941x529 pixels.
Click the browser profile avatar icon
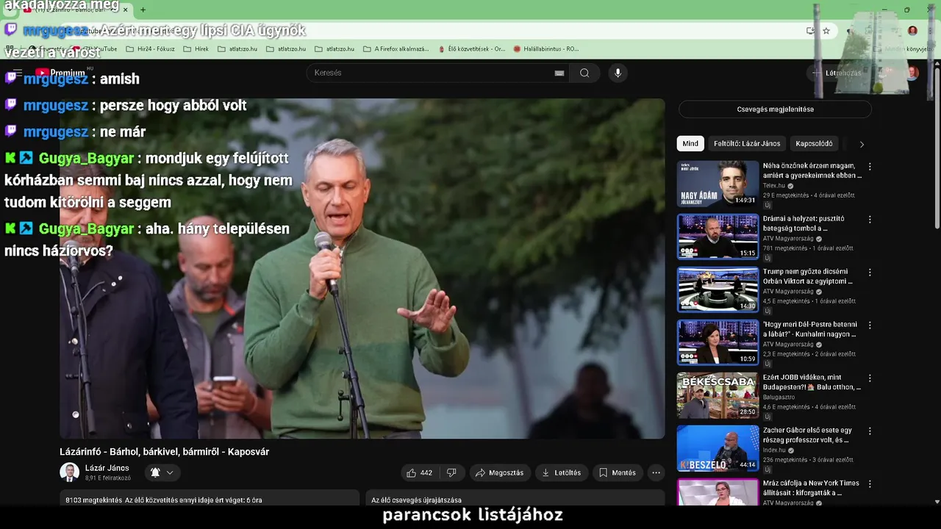pos(912,31)
